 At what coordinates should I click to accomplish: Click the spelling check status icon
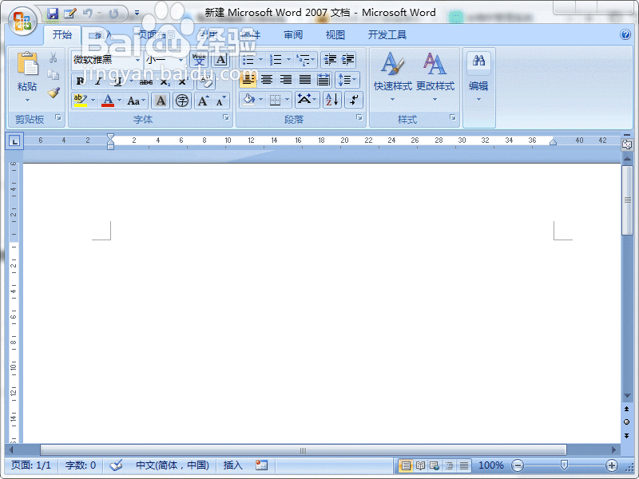[116, 465]
